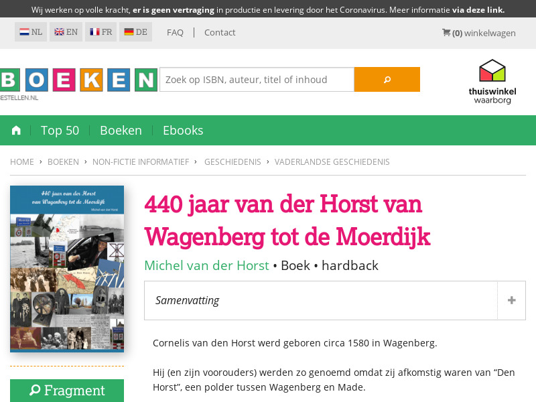
Task: Open the Contact page
Action: [220, 31]
